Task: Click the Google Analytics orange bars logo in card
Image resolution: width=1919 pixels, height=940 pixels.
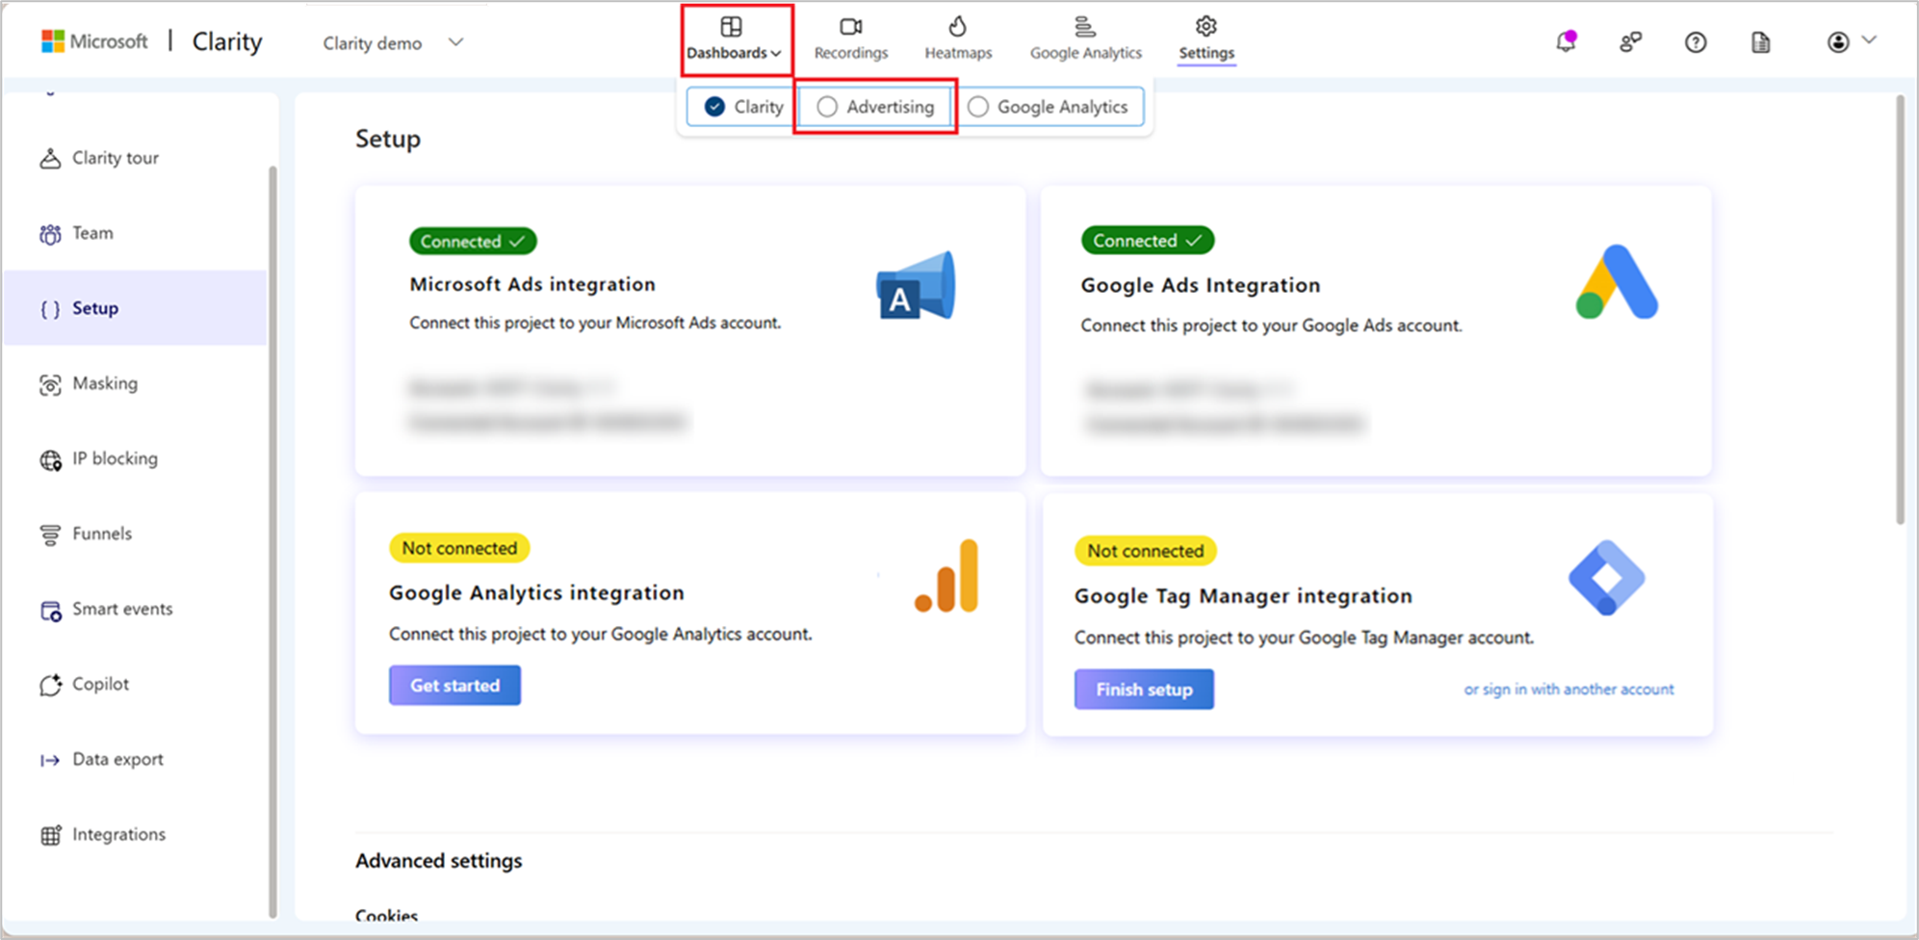Action: click(x=947, y=576)
